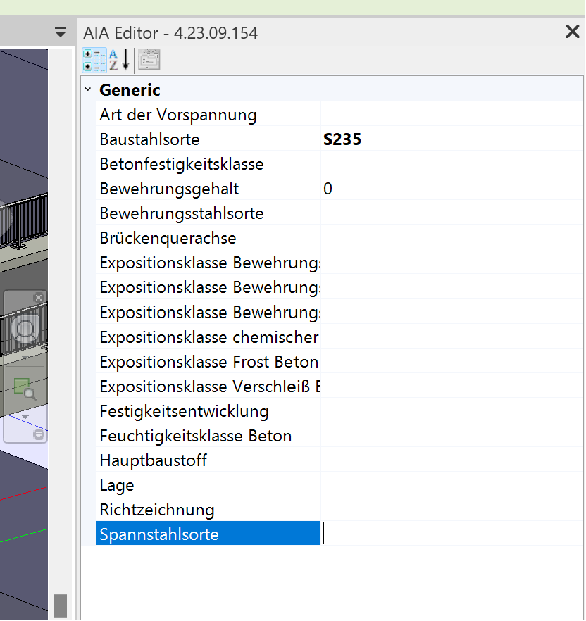586x621 pixels.
Task: Click into the Spannstahlsorte value field
Action: click(451, 534)
